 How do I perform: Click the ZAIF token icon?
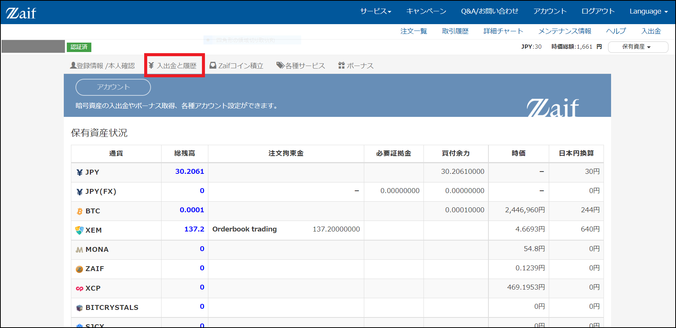pyautogui.click(x=80, y=269)
